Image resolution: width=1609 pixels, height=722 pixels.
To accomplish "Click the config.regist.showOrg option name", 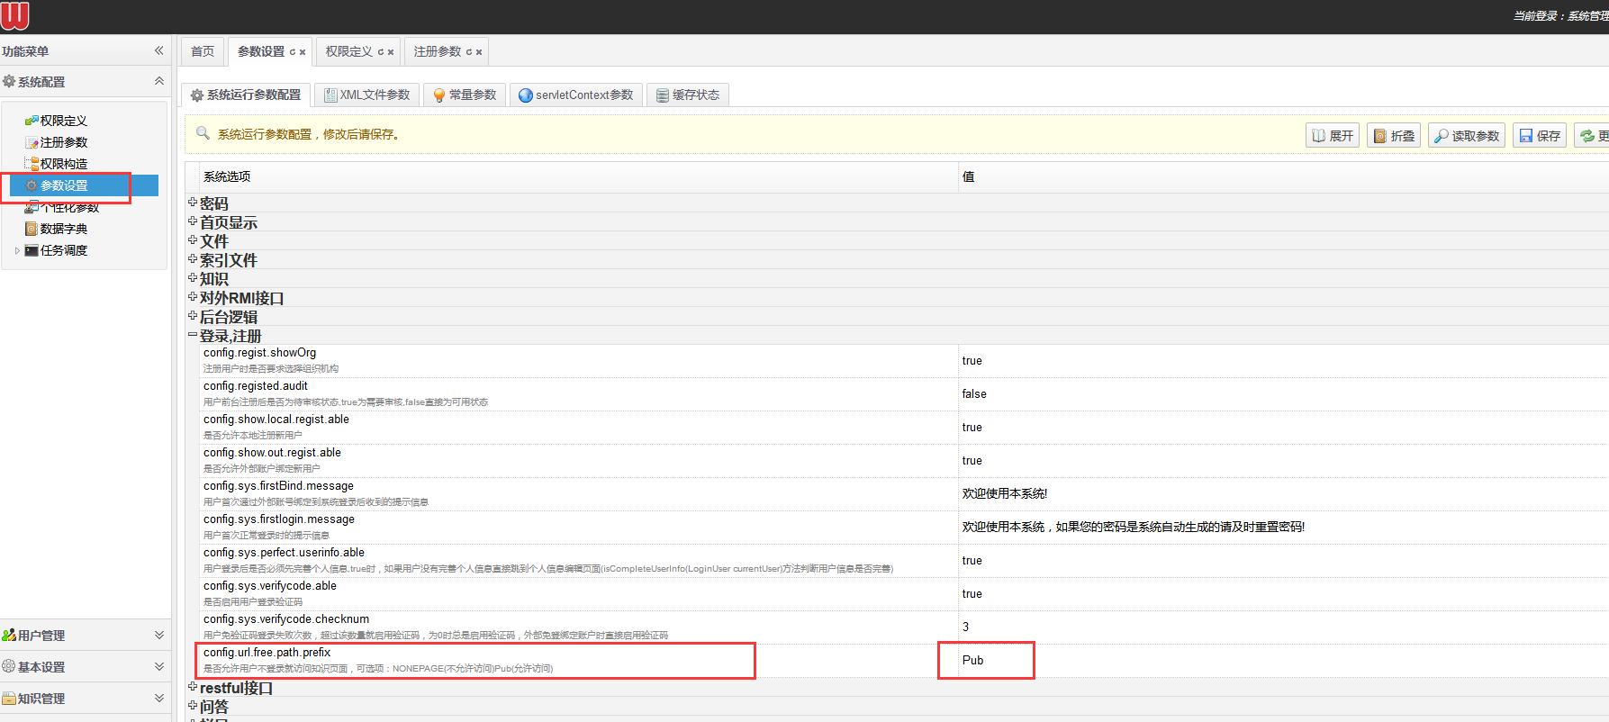I will tap(259, 353).
